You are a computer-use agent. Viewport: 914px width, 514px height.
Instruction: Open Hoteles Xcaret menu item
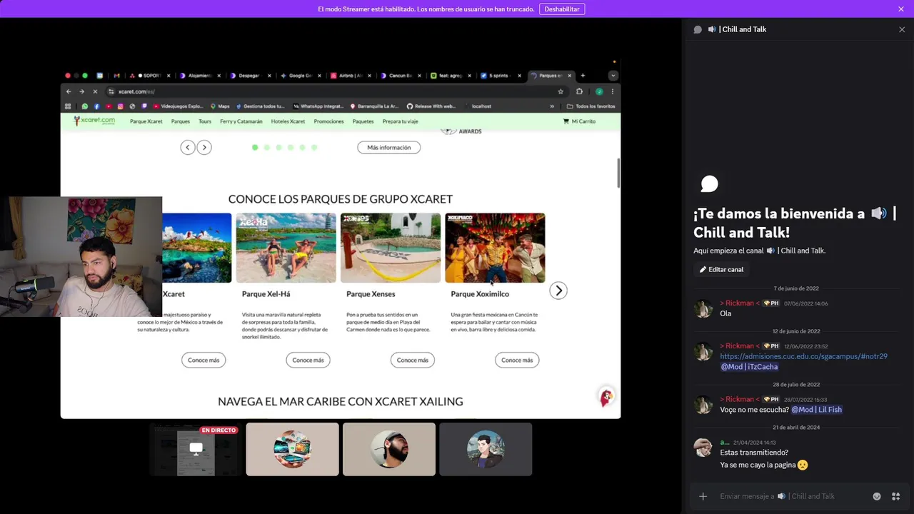(288, 121)
